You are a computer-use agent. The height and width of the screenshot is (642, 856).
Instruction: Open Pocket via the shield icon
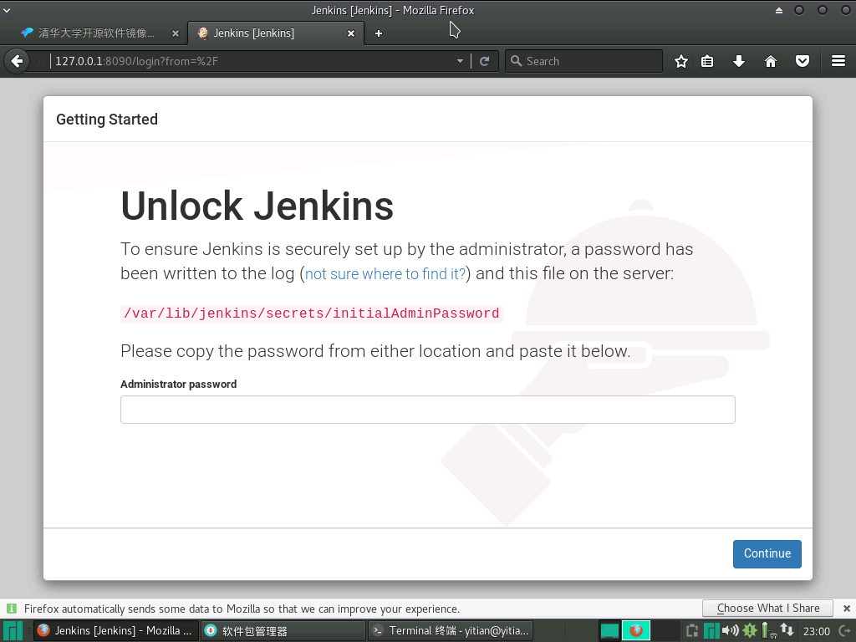[x=802, y=60]
